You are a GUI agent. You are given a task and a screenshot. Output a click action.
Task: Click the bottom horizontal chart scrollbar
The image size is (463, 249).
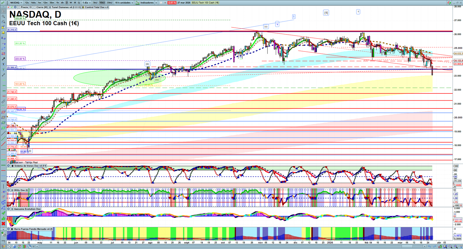coord(231,246)
